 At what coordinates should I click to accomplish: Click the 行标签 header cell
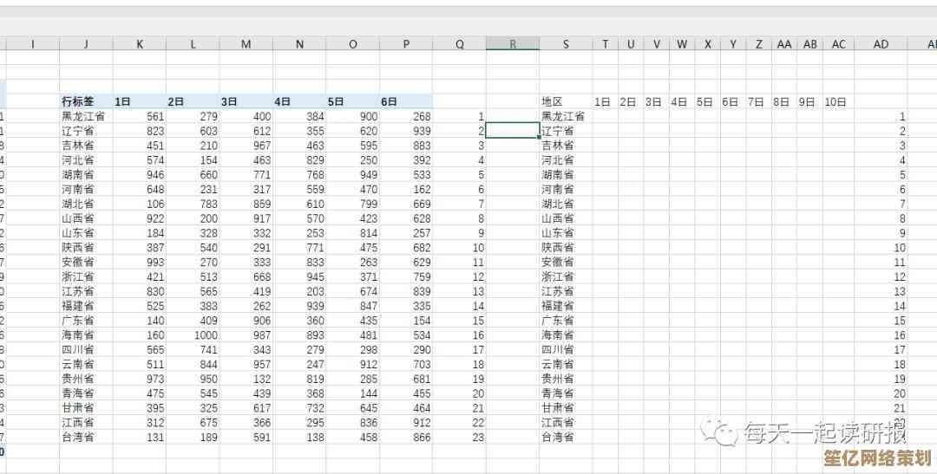[78, 101]
